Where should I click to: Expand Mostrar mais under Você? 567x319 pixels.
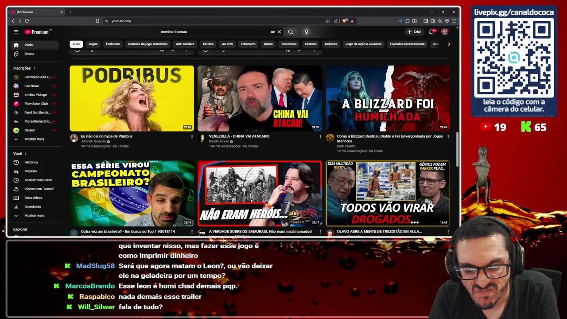tap(35, 215)
